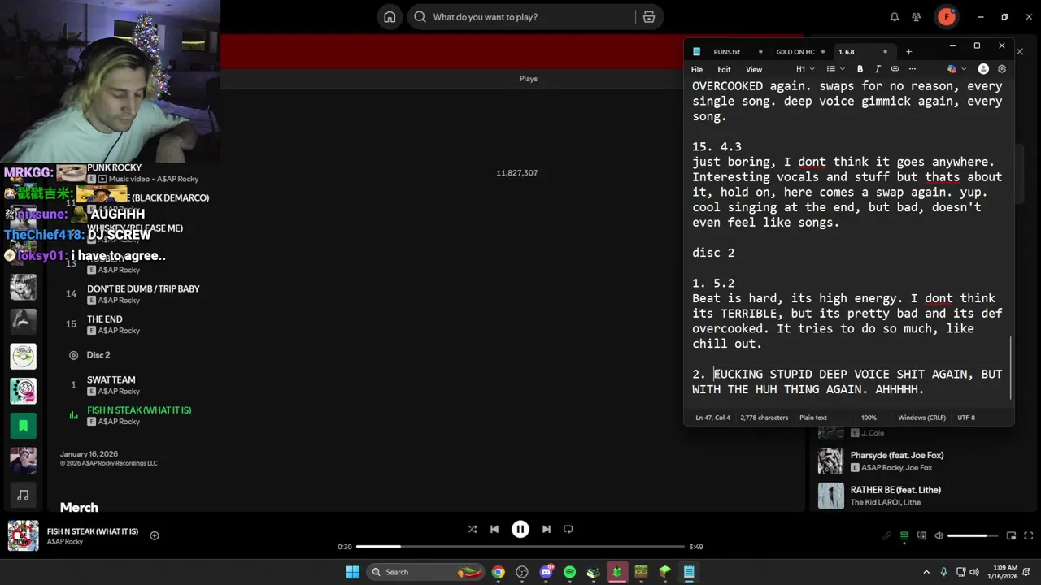Skip to previous track

coord(494,529)
